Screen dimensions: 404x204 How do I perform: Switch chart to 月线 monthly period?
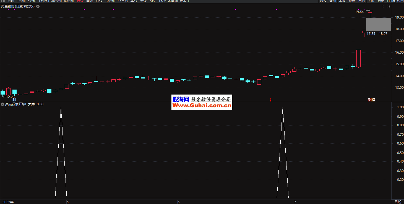click(99, 1)
